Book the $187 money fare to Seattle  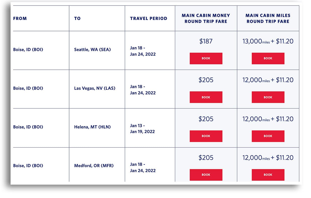(x=206, y=58)
